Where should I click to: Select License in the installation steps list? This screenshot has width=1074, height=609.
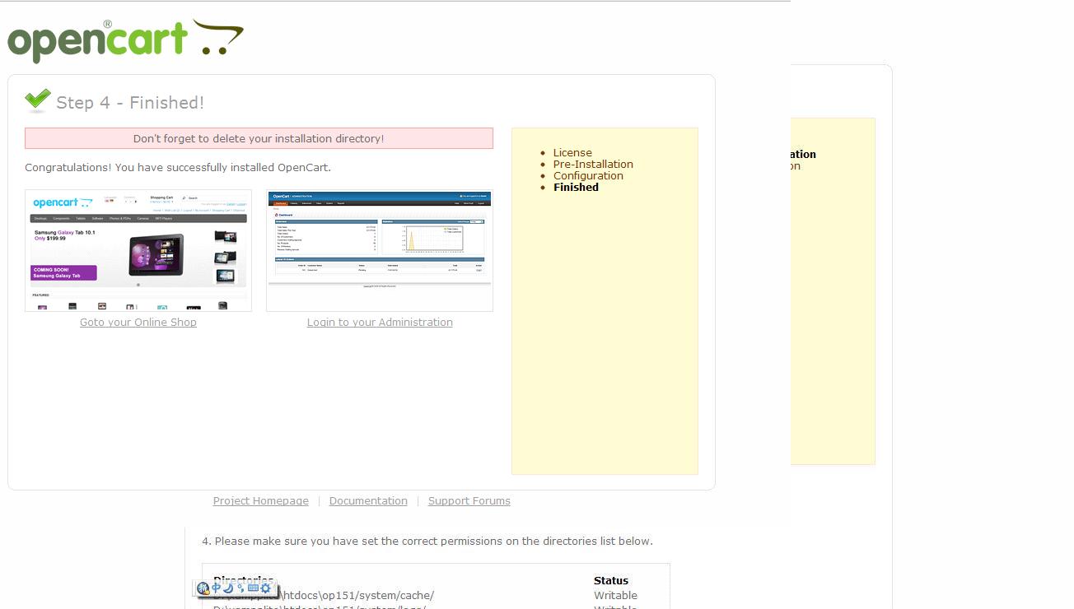click(573, 152)
